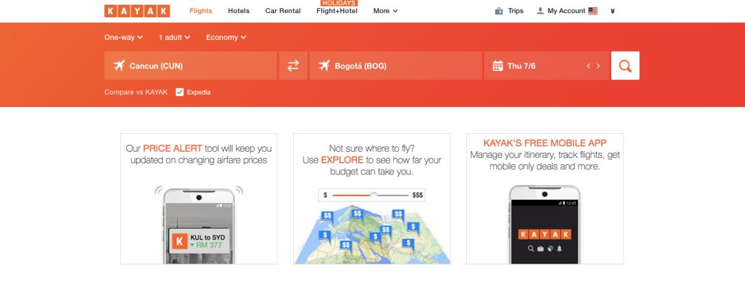The image size is (745, 287).
Task: Expand the More menu
Action: 385,11
